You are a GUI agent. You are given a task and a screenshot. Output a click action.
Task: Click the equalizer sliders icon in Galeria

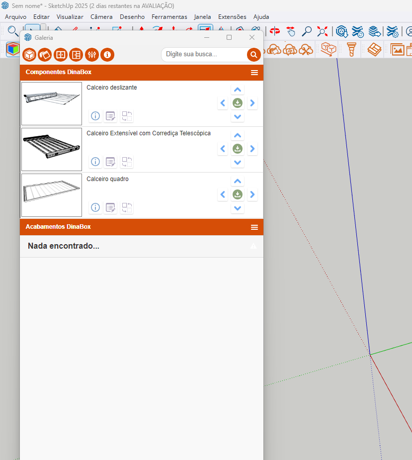coord(91,55)
